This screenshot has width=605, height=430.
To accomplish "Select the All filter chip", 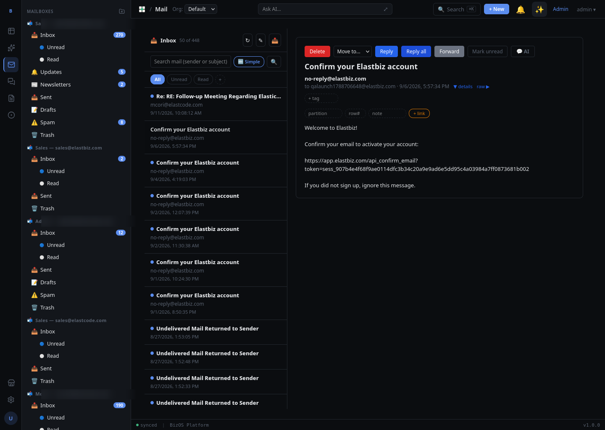I will (x=158, y=79).
